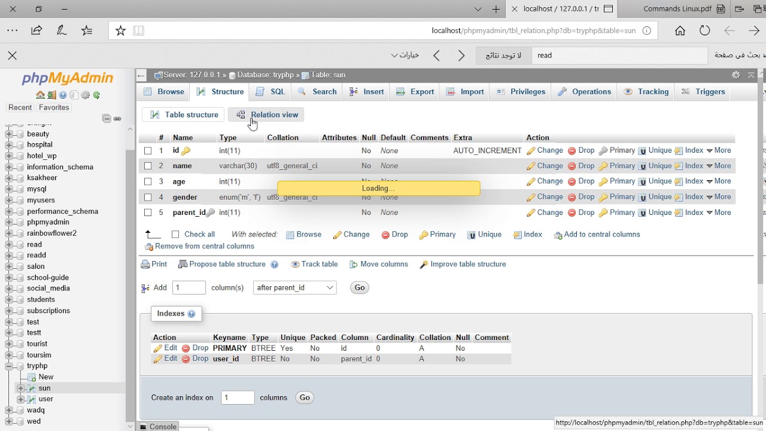This screenshot has width=766, height=431.
Task: Set gender column as Primary
Action: [616, 197]
